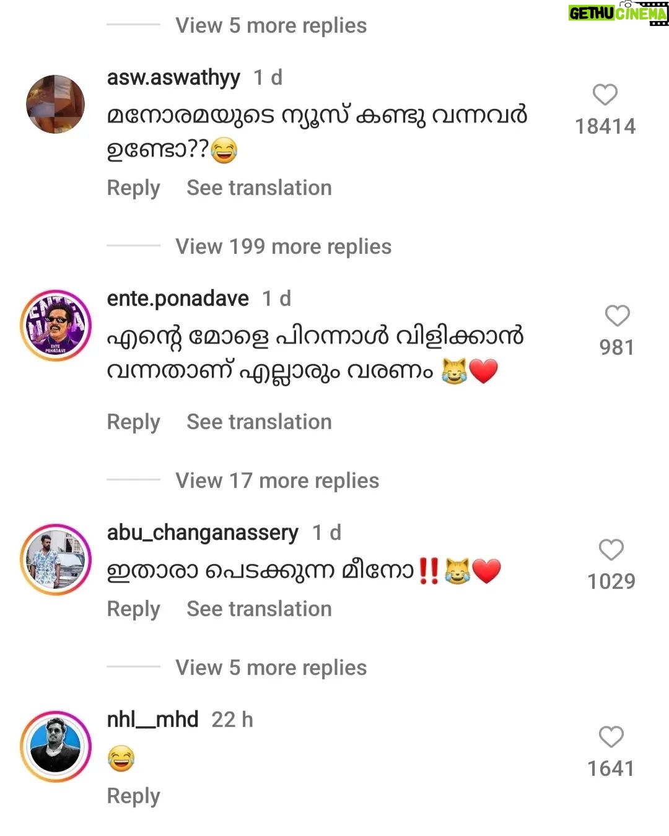Expand View 5 more replies under abu_changanassery
Image resolution: width=669 pixels, height=836 pixels.
pyautogui.click(x=271, y=668)
